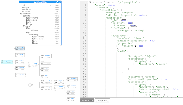
Task: Click the Update Script button
Action: click(x=102, y=100)
